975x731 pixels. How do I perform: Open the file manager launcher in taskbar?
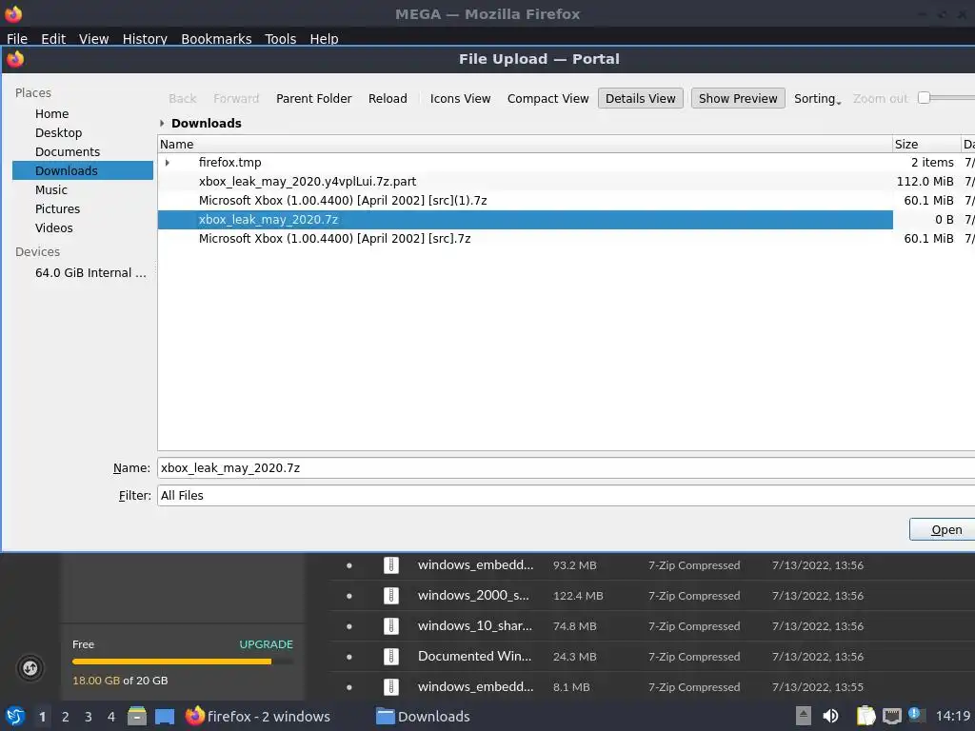coord(137,716)
